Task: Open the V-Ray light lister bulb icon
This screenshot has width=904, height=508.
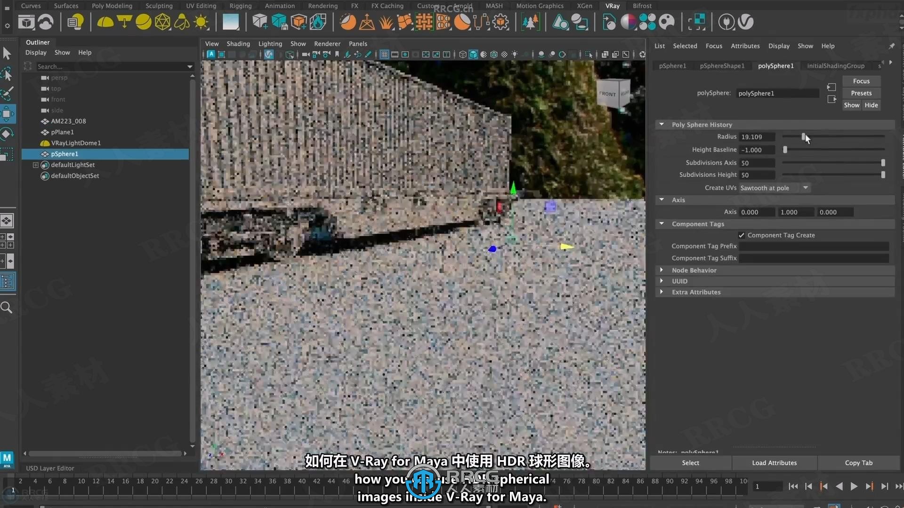Action: tap(75, 22)
